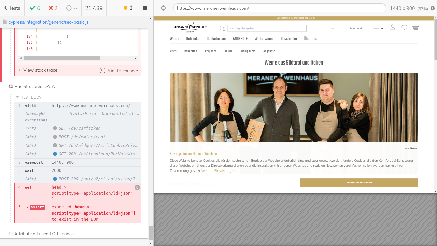Expand View stack trace

tap(40, 70)
